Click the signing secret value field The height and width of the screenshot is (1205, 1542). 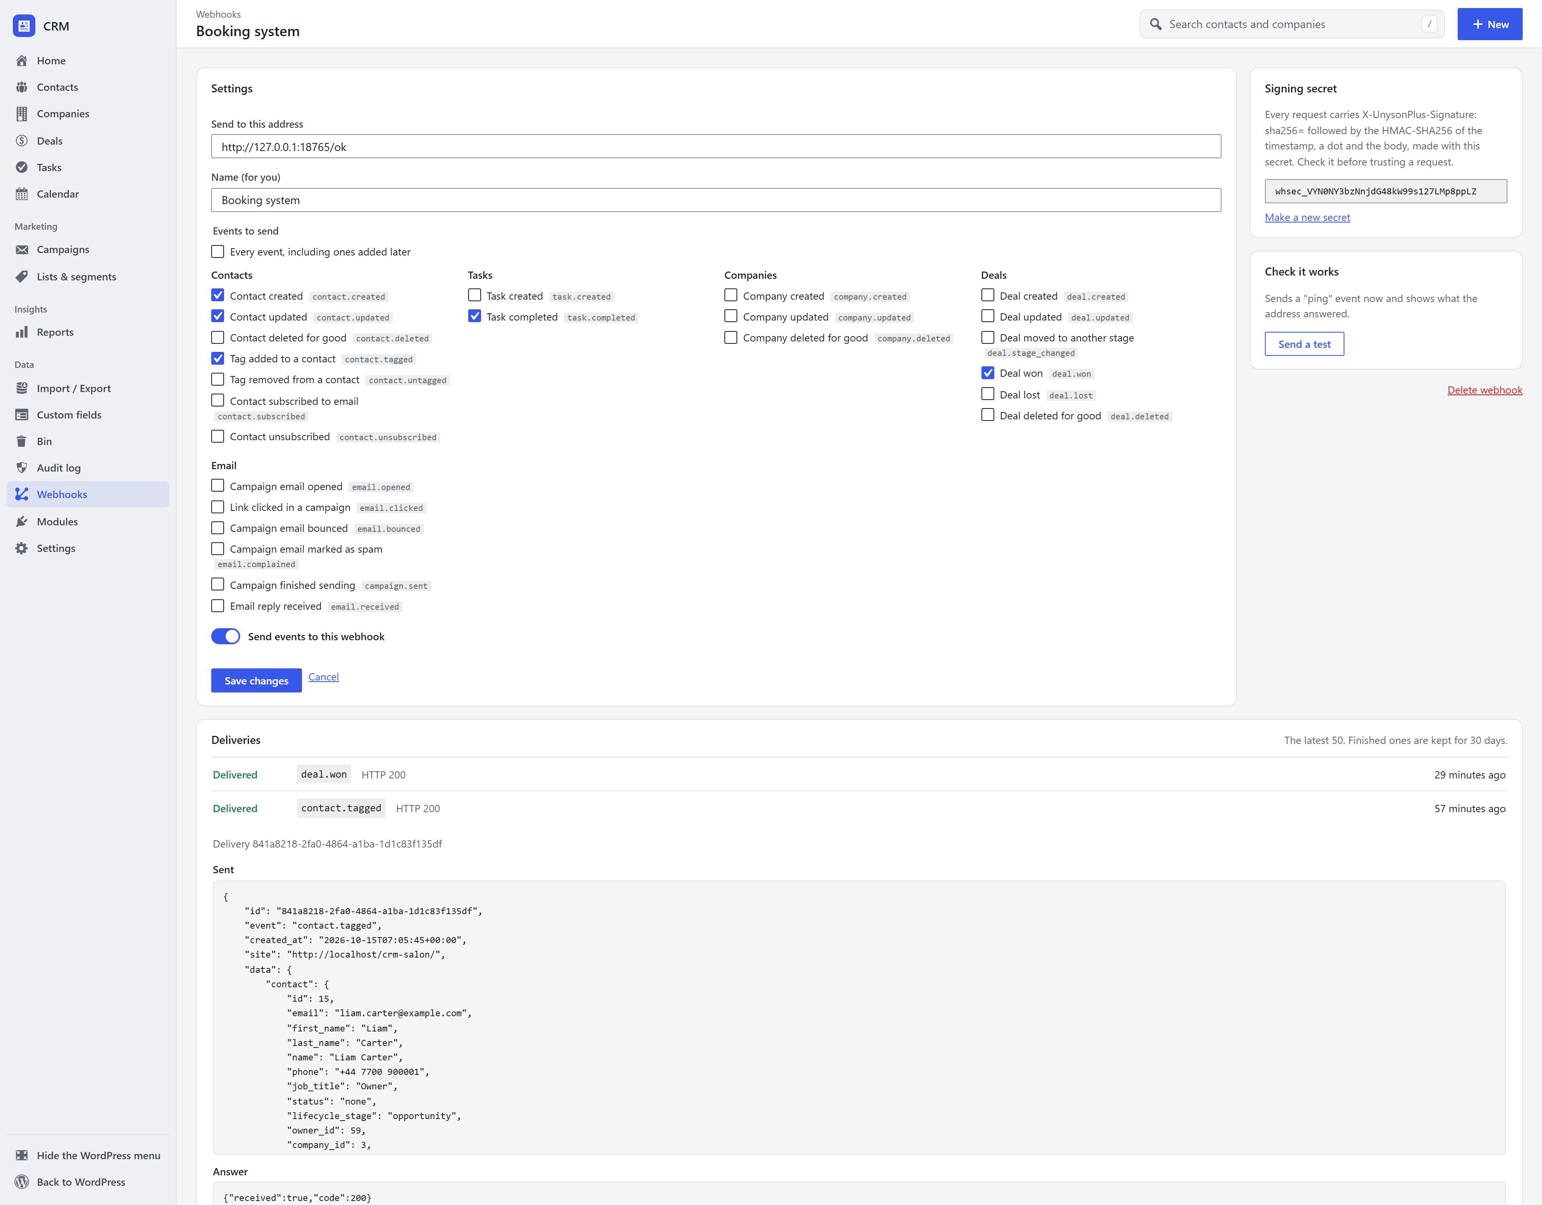(x=1385, y=192)
